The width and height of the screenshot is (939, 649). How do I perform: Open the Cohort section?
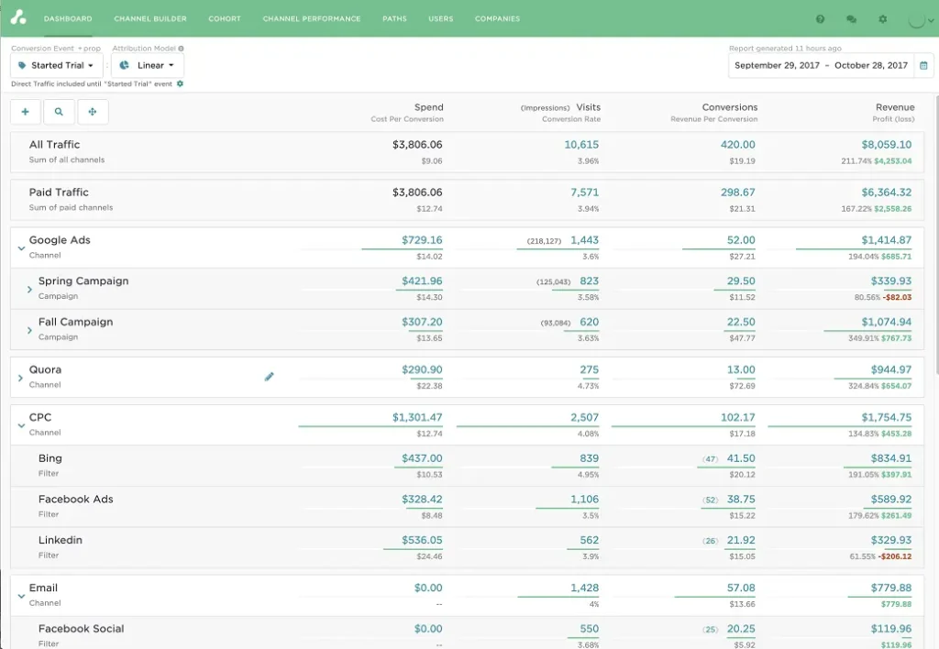(x=224, y=18)
